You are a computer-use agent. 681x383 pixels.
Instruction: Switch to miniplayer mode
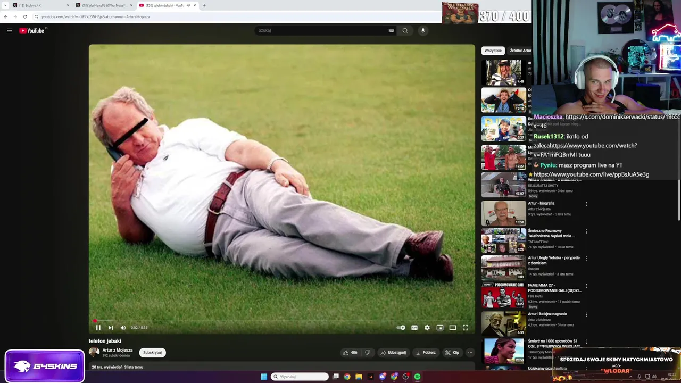440,328
